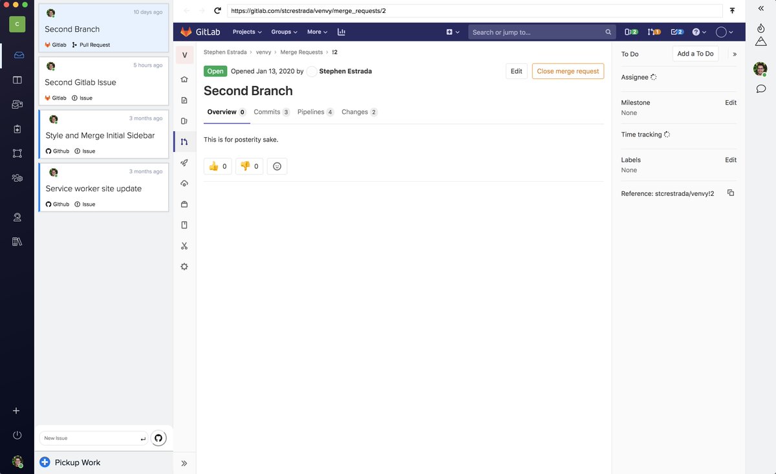Open GitLab wiki book icon
This screenshot has width=776, height=474.
pos(184,225)
